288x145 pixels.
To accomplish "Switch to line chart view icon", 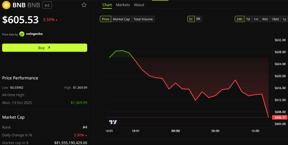I will [191, 19].
